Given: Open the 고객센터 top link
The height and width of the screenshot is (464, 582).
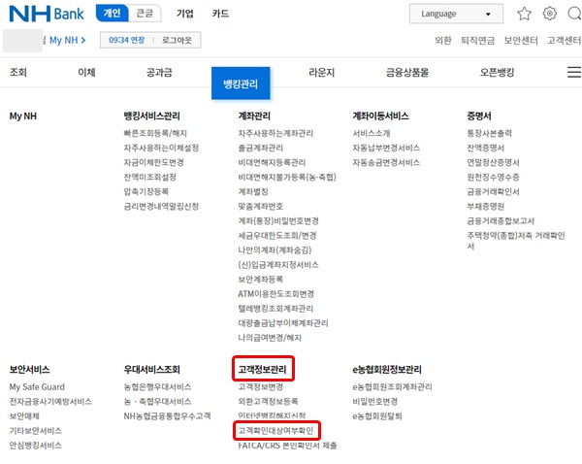Looking at the screenshot, I should pyautogui.click(x=565, y=40).
